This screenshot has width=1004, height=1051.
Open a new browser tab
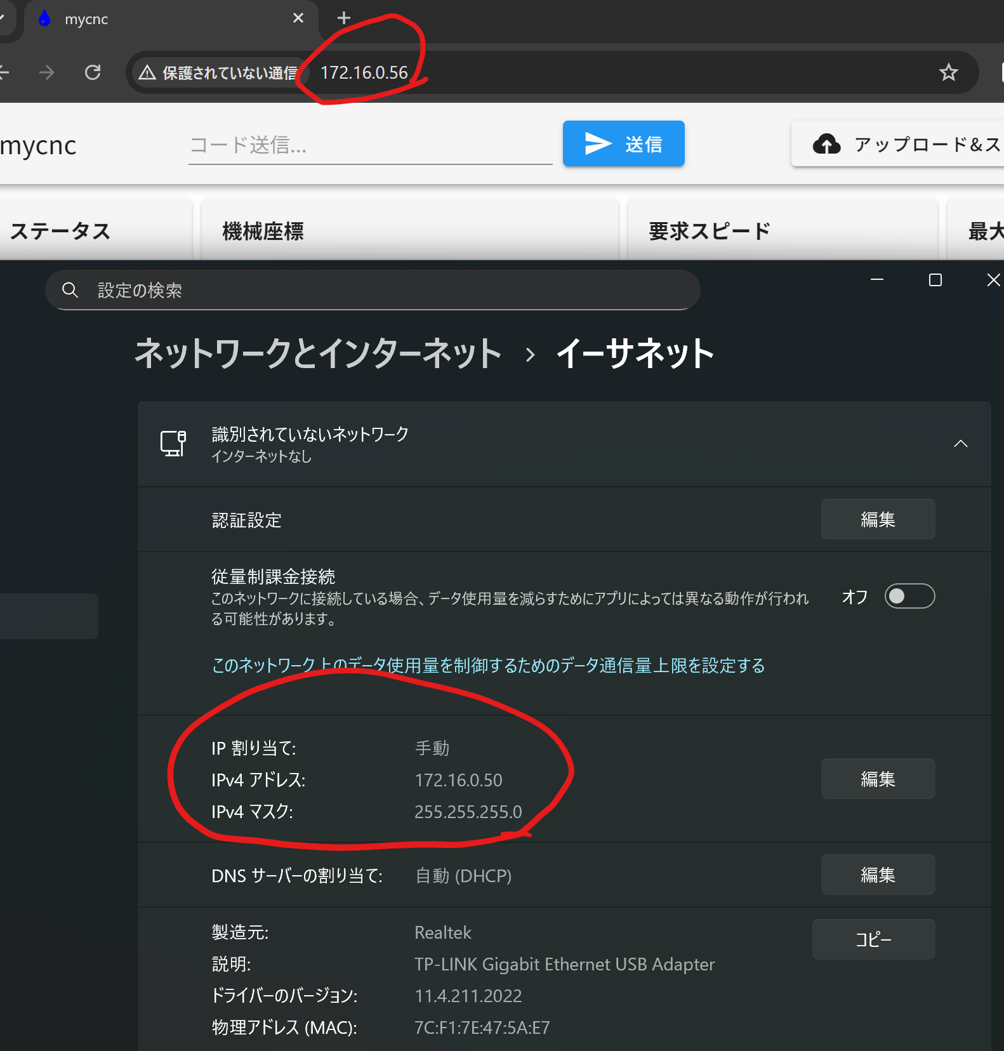[343, 18]
